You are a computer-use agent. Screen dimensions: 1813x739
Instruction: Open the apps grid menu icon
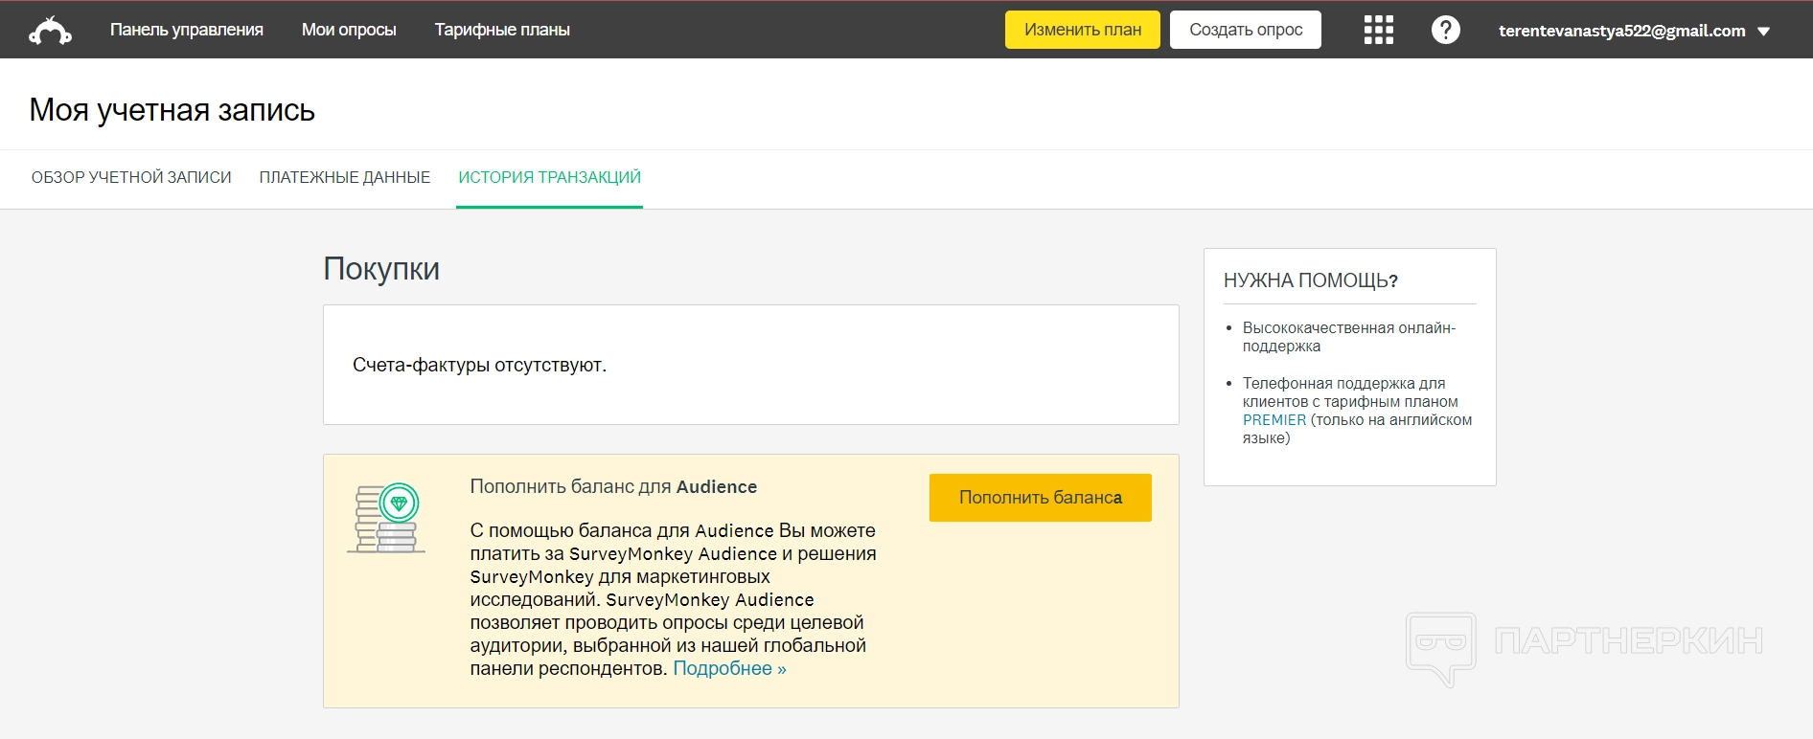coord(1378,30)
